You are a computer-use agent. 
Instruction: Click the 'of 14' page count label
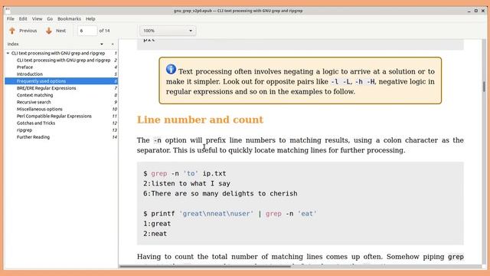(104, 31)
